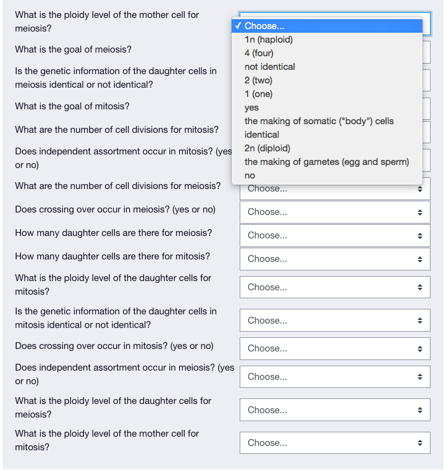Click the checked 'Choose...' placeholder entry
Screen dimensions: 446x470
coord(327,26)
